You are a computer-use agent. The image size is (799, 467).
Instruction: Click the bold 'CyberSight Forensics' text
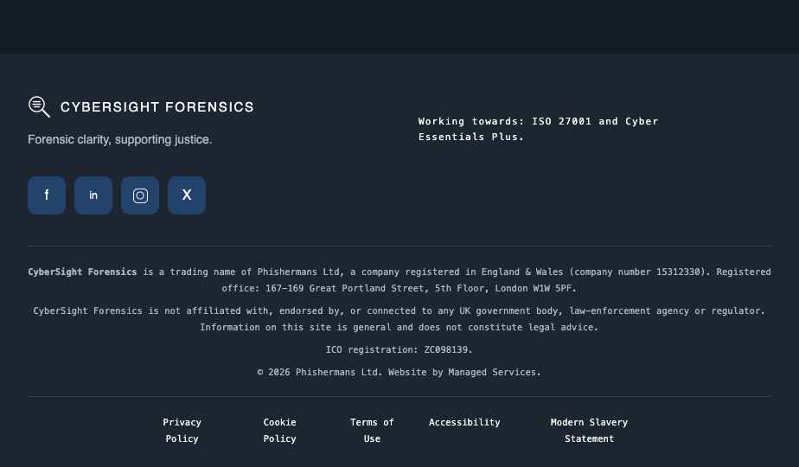click(x=82, y=272)
